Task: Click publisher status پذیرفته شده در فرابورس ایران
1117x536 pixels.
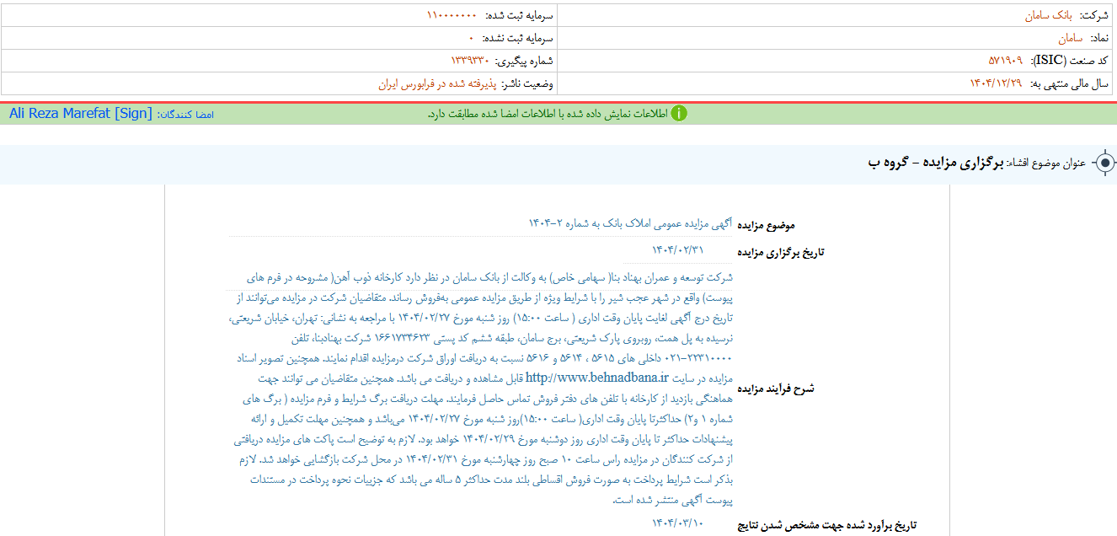Action: 438,83
